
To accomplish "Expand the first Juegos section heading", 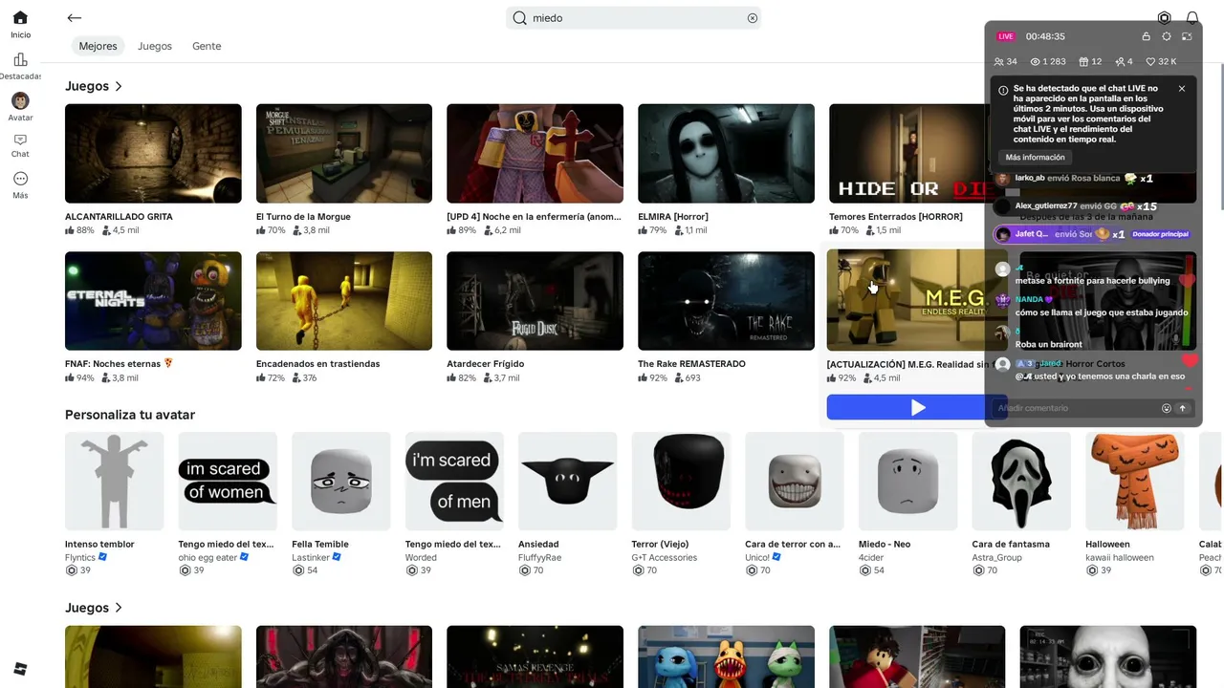I will click(x=94, y=86).
